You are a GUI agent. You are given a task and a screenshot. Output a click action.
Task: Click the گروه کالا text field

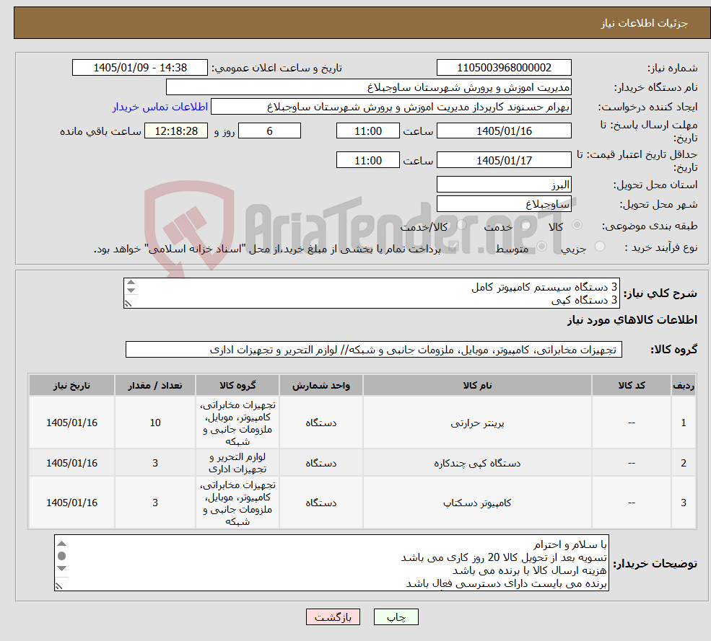pos(374,350)
